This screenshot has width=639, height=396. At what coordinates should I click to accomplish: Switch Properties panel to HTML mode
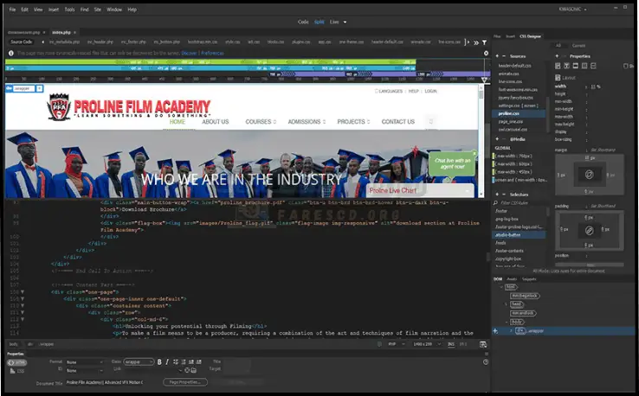tap(16, 362)
